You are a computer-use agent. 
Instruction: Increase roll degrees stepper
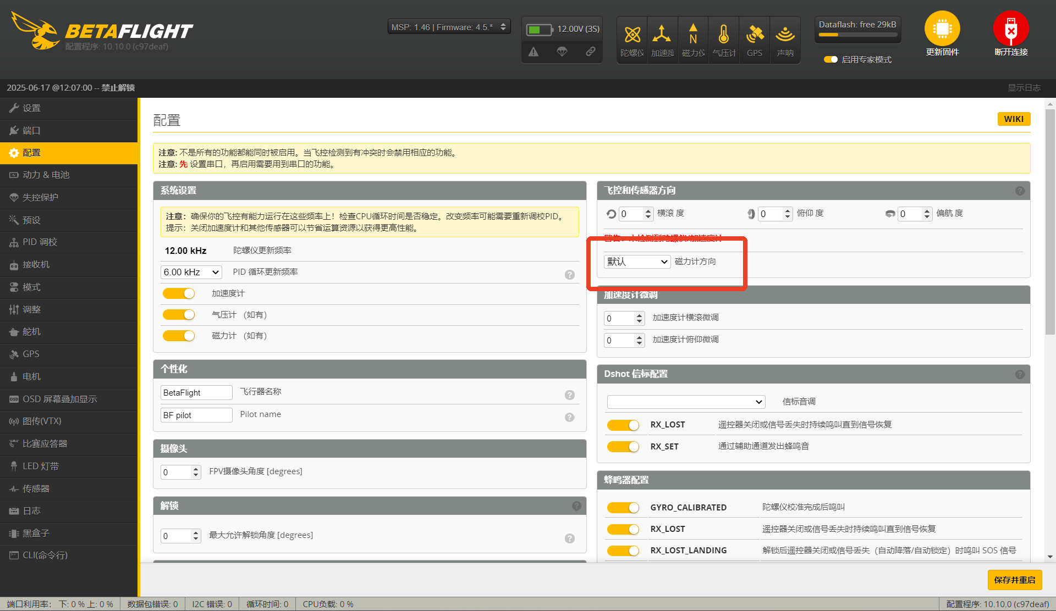coord(648,211)
